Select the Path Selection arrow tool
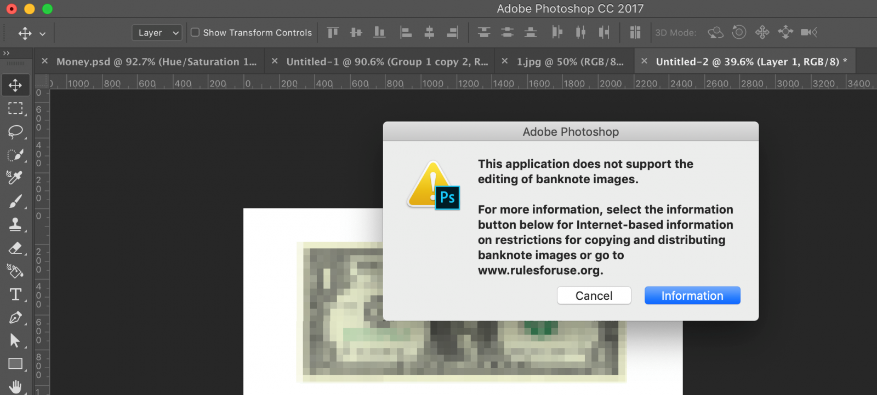Image resolution: width=877 pixels, height=395 pixels. tap(15, 340)
